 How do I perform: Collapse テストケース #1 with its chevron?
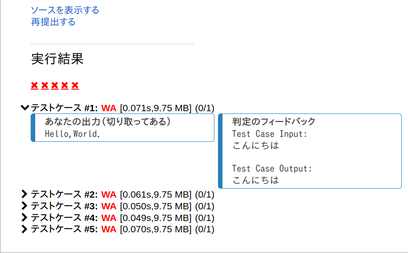[x=25, y=108]
